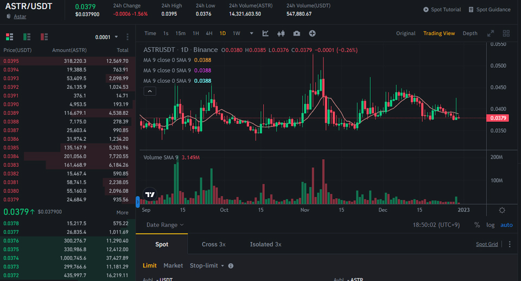The height and width of the screenshot is (281, 521).
Task: Toggle log scale on chart
Action: (x=490, y=225)
